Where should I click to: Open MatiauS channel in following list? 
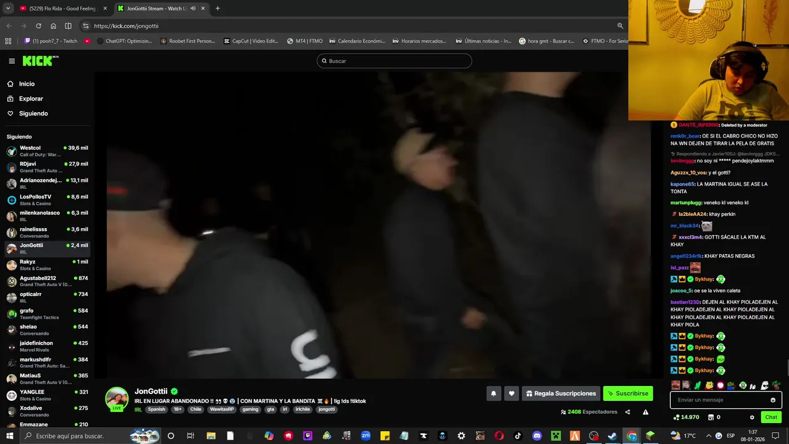(x=47, y=379)
